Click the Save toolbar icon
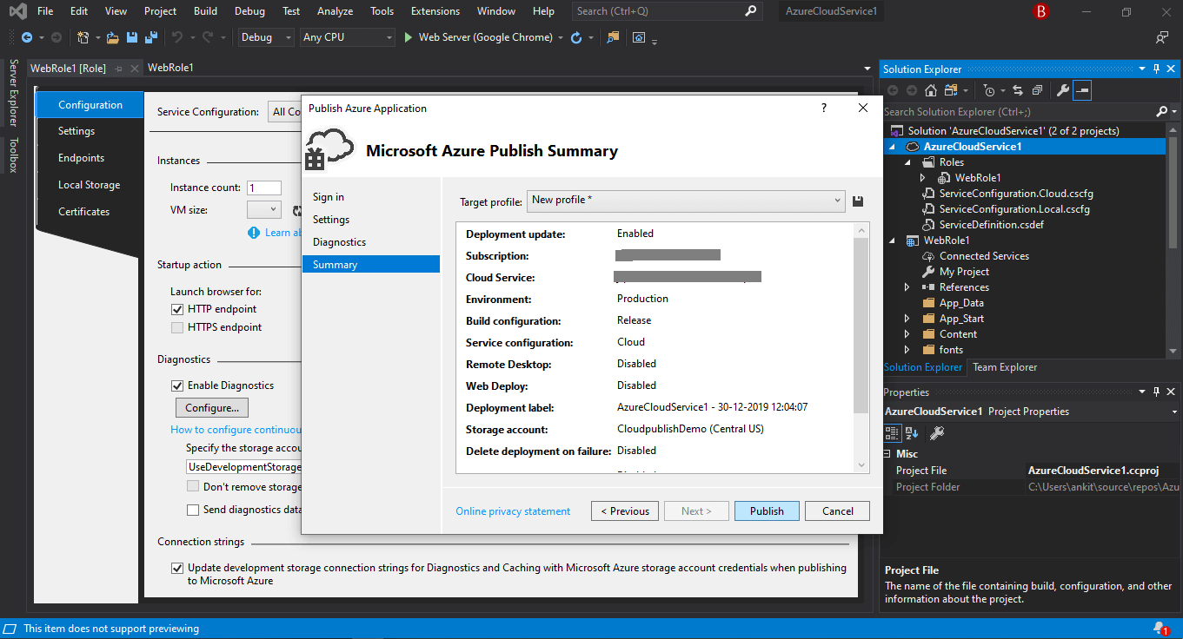1183x639 pixels. pyautogui.click(x=131, y=37)
